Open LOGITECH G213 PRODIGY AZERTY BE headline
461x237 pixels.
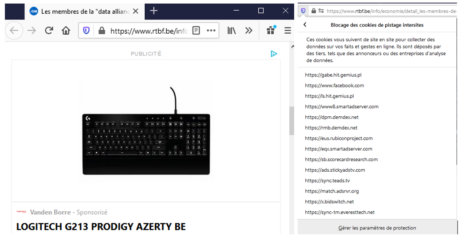pyautogui.click(x=101, y=227)
